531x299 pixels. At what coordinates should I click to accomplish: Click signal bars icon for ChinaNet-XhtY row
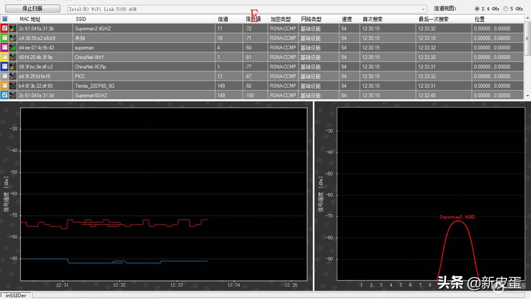pyautogui.click(x=13, y=57)
